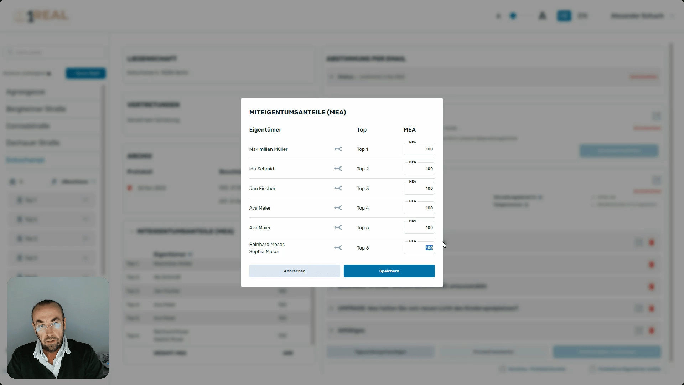Save shares with the Speichern button
Image resolution: width=684 pixels, height=385 pixels.
coord(389,271)
